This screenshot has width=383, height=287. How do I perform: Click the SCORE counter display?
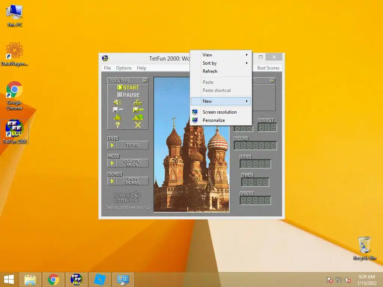click(255, 145)
